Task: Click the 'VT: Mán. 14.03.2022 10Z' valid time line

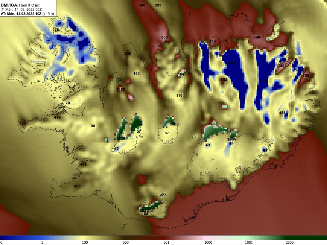Action: click(x=21, y=14)
